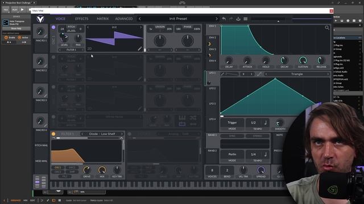Adjust the envelope Sustain knob
Viewport: 364px width, 204px height.
tap(303, 61)
